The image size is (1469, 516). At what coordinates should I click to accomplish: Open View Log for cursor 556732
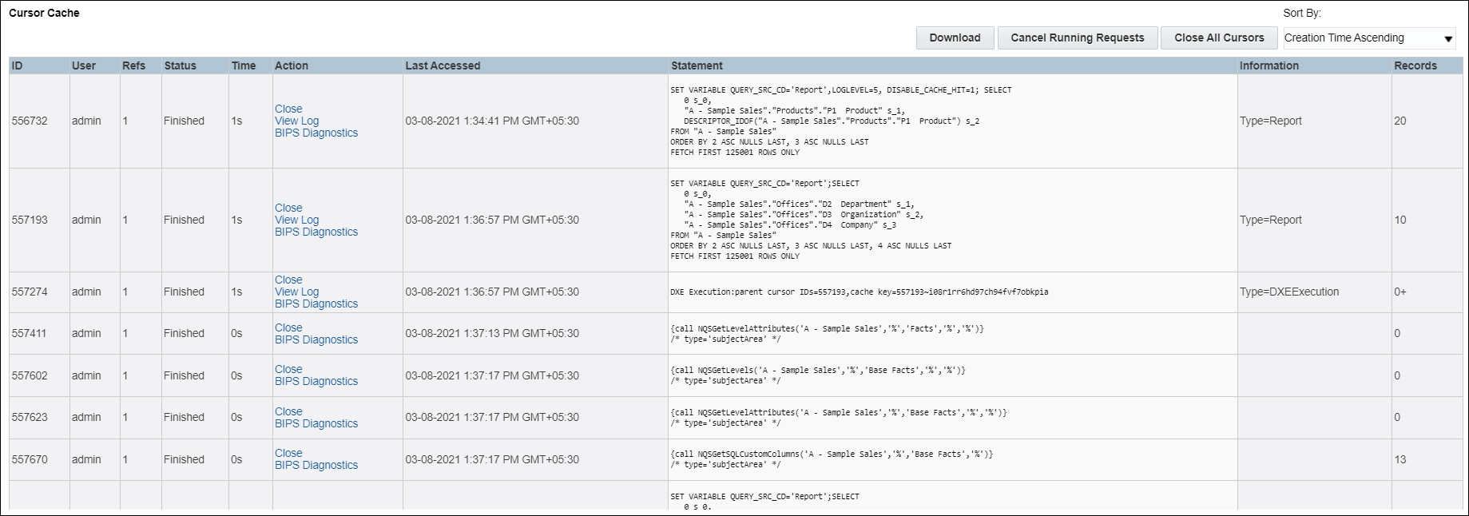click(x=296, y=121)
